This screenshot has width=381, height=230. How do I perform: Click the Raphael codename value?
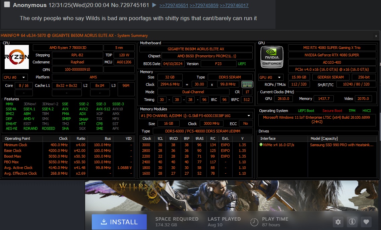77,62
